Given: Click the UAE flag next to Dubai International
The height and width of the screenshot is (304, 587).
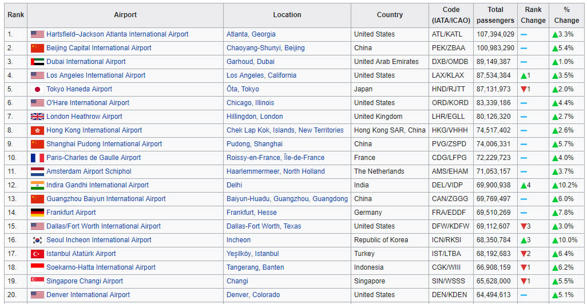Looking at the screenshot, I should (x=37, y=62).
